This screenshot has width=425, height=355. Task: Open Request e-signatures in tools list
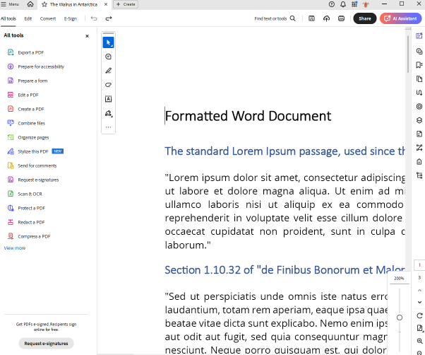[x=33, y=180]
